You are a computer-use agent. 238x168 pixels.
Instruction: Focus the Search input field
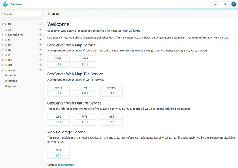click(x=22, y=14)
